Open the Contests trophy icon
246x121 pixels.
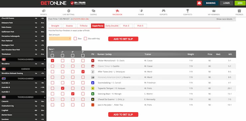click(187, 11)
